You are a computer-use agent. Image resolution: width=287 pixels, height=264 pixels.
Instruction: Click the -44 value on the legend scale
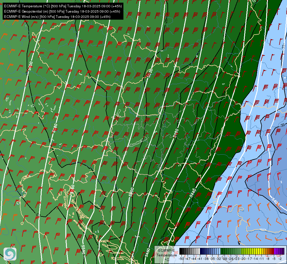194,259
